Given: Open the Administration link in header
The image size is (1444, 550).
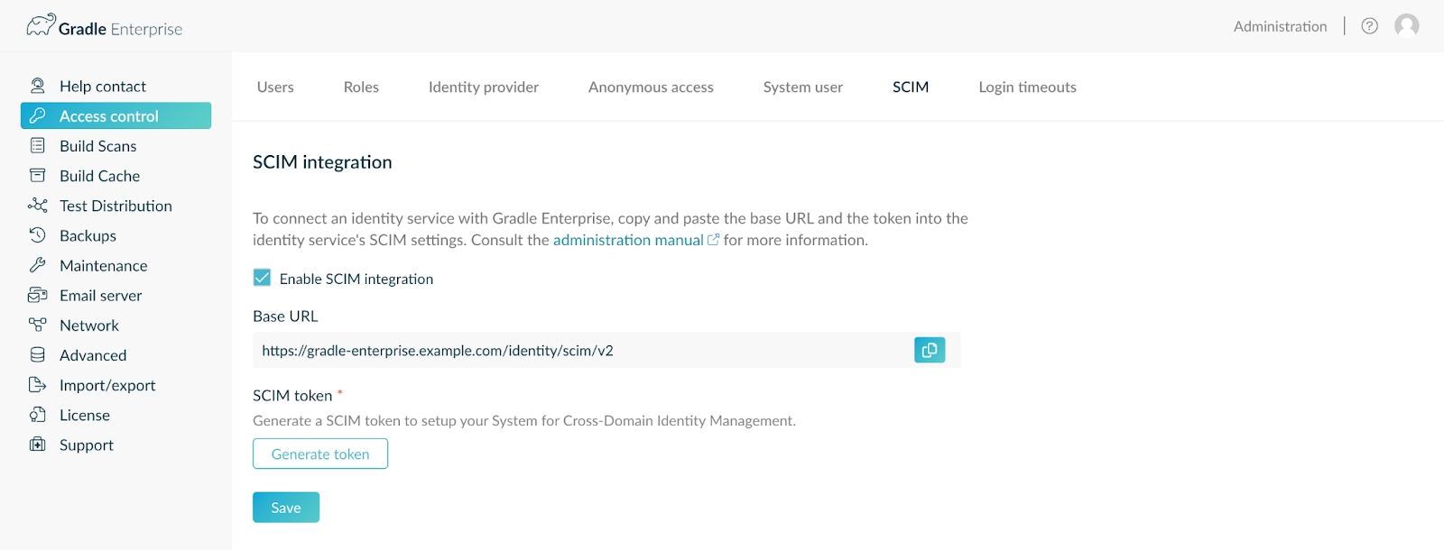Looking at the screenshot, I should coord(1280,26).
